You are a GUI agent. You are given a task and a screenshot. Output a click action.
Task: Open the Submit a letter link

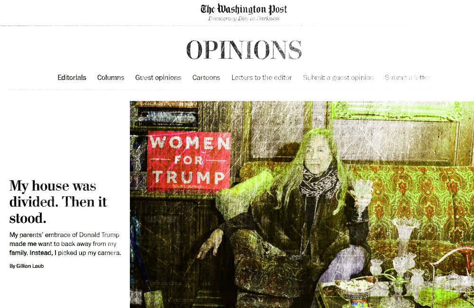(x=408, y=78)
